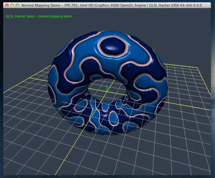Minimize window with the yellow button
The image size is (215, 178).
tap(12, 6)
